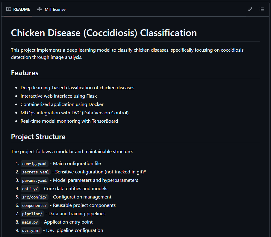Open the README outline list icon
The image size is (271, 237).
pos(262,9)
